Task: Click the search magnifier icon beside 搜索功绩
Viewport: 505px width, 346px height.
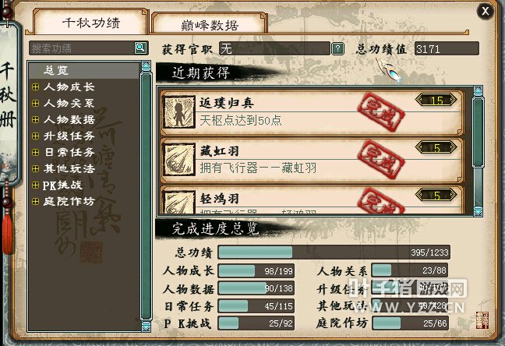Action: (140, 48)
